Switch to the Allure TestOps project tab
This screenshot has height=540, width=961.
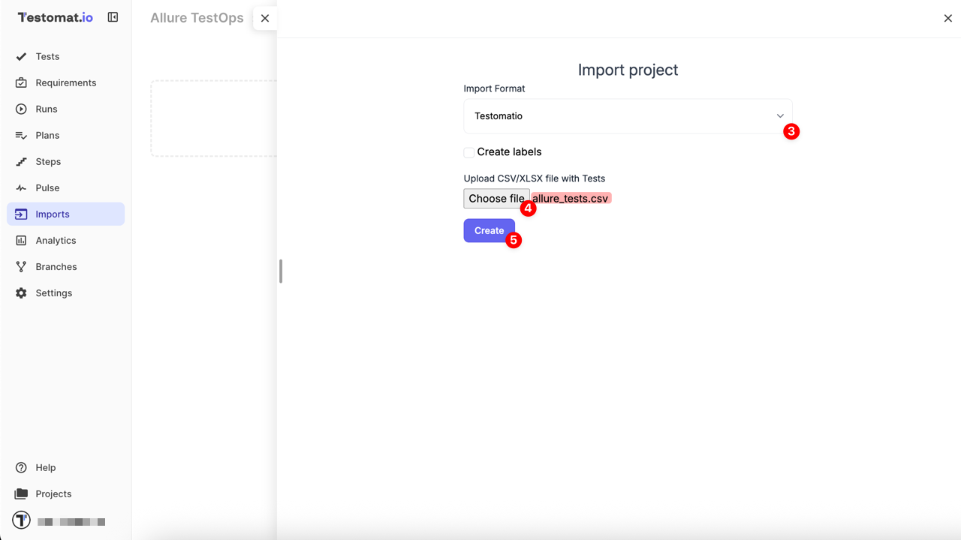[x=197, y=17]
